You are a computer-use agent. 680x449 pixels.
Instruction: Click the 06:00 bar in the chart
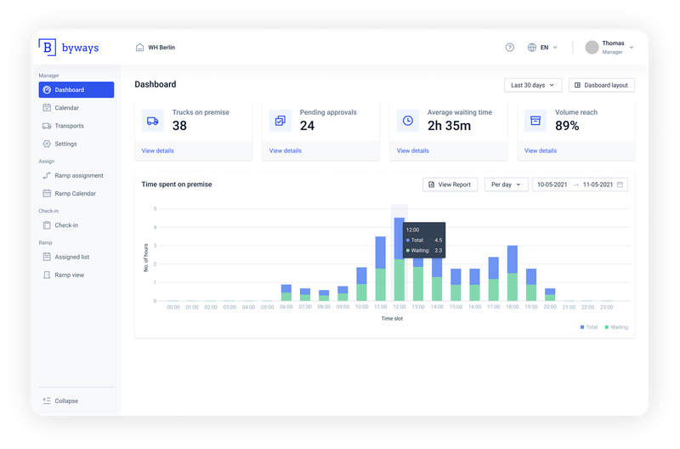point(286,293)
